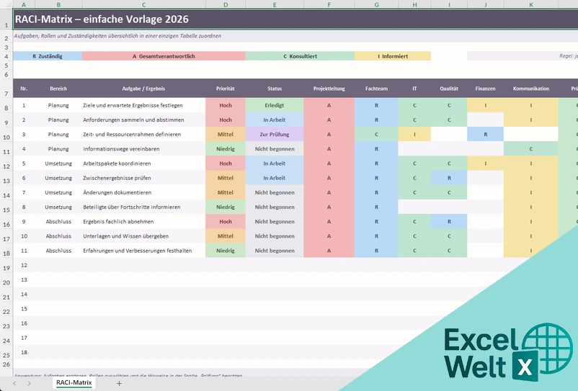Viewport: 578px width, 391px height.
Task: Select the 'Priorität' table header
Action: [226, 89]
